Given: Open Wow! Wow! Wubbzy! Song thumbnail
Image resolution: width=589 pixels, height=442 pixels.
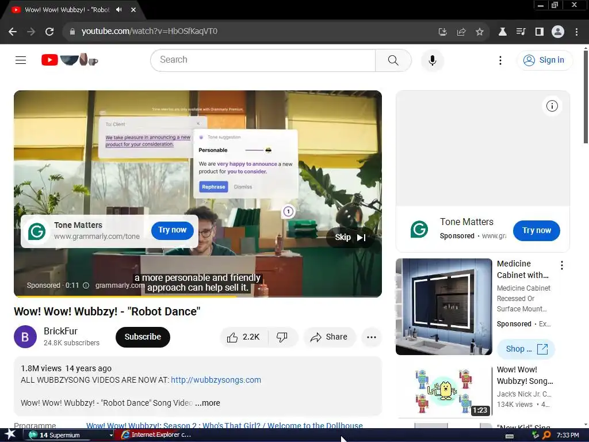Looking at the screenshot, I should pyautogui.click(x=445, y=391).
